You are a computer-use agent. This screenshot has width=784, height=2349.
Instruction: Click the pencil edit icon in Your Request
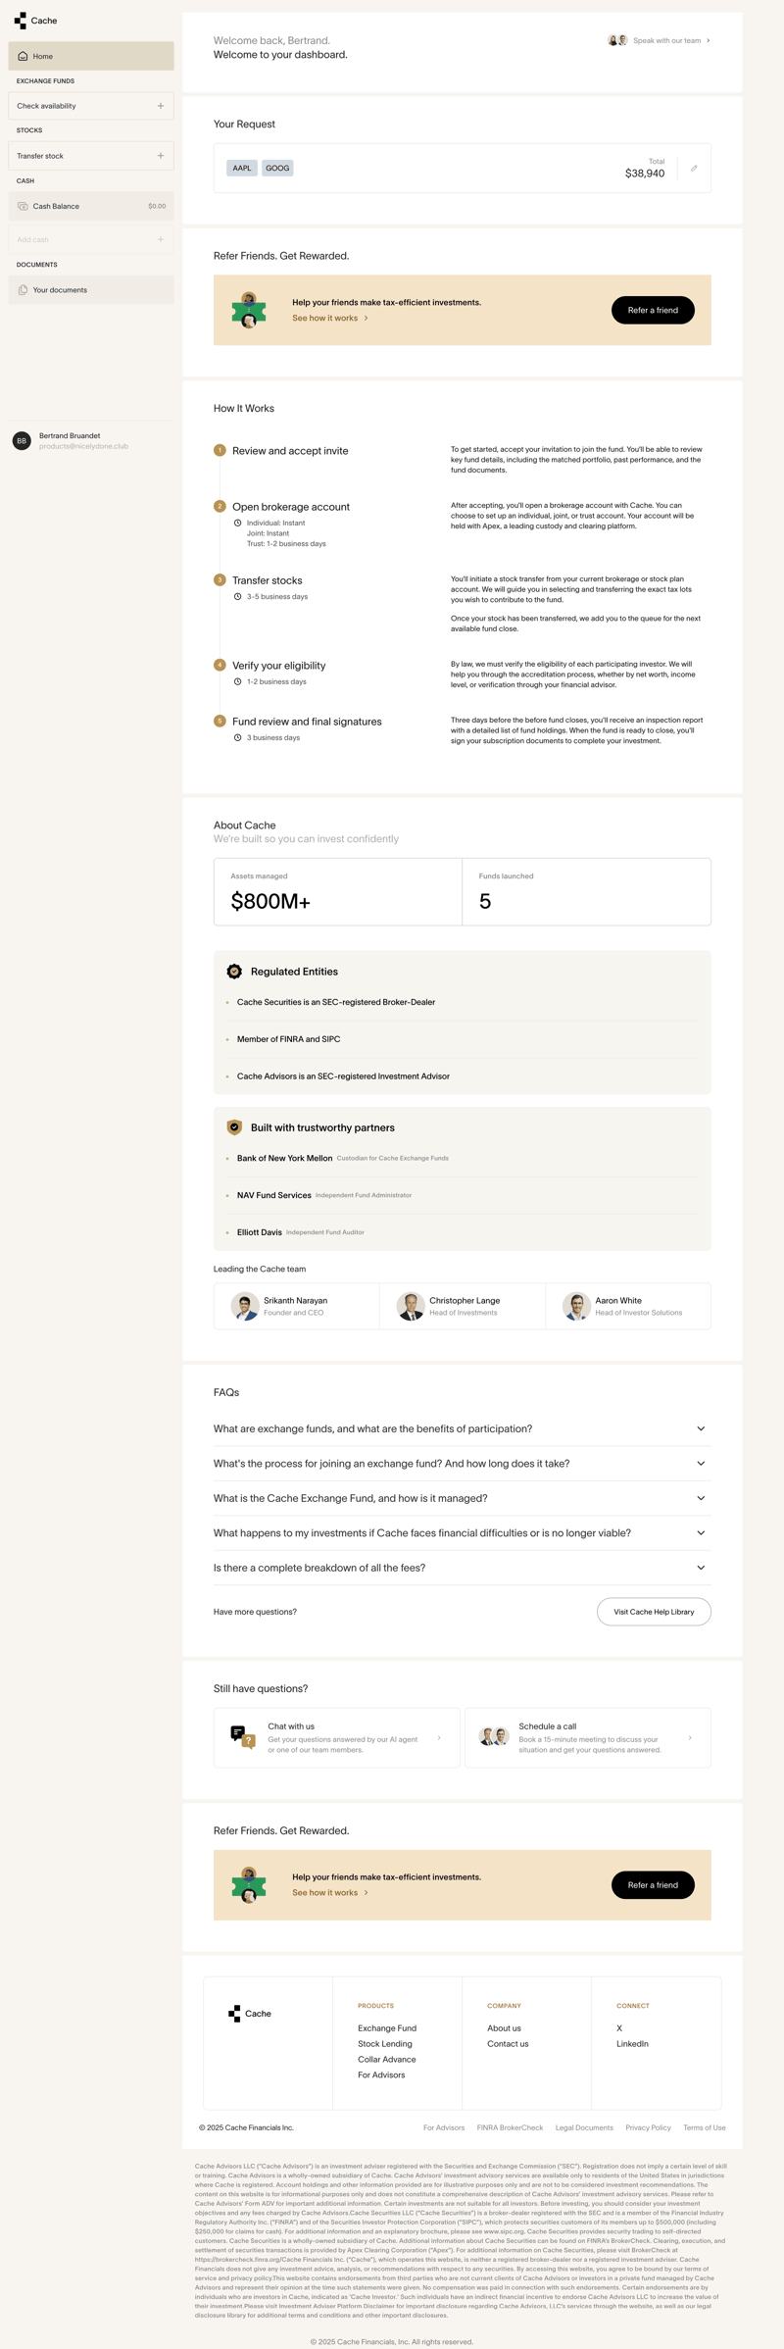click(x=694, y=169)
